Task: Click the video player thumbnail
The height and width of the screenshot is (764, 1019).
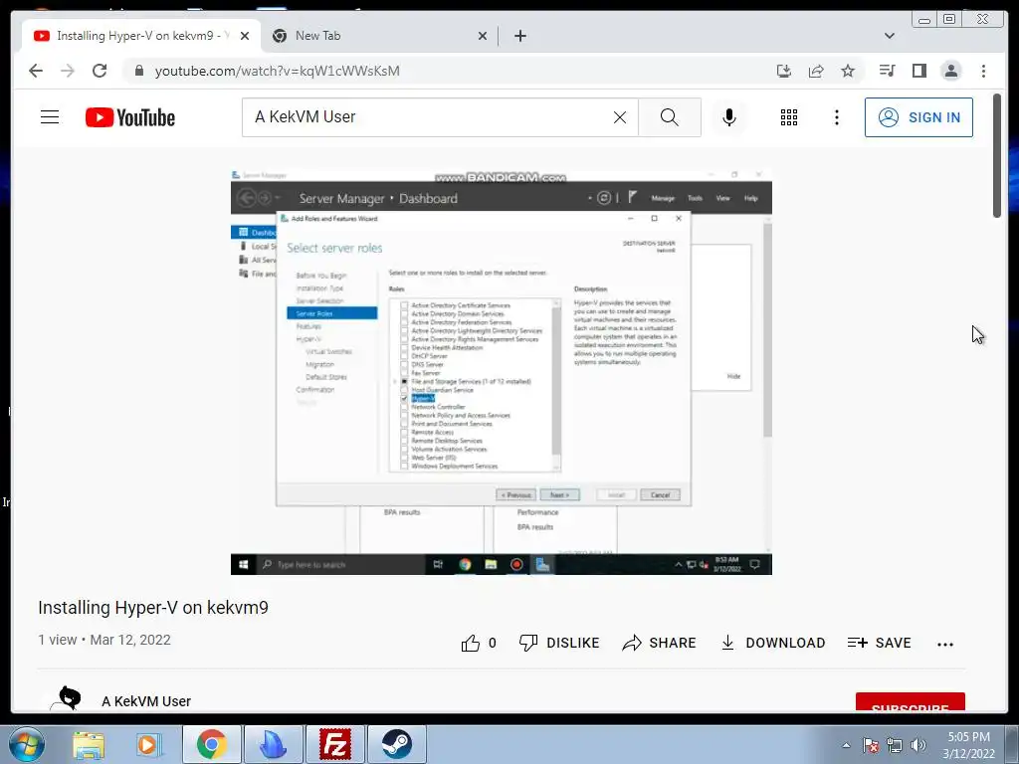Action: (x=502, y=372)
